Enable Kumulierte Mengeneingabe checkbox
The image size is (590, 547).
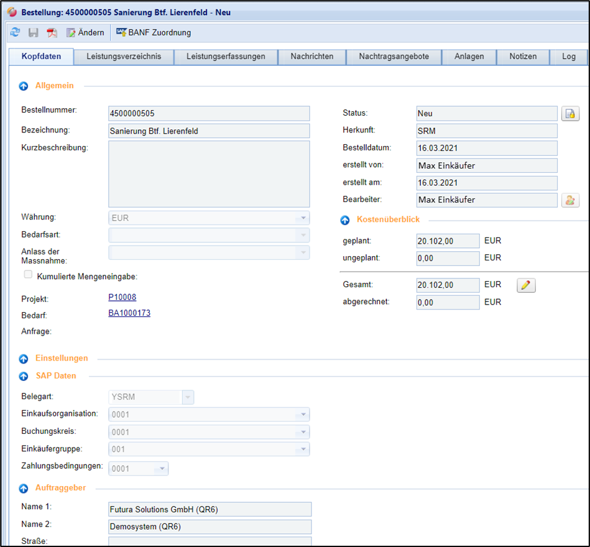coord(27,275)
